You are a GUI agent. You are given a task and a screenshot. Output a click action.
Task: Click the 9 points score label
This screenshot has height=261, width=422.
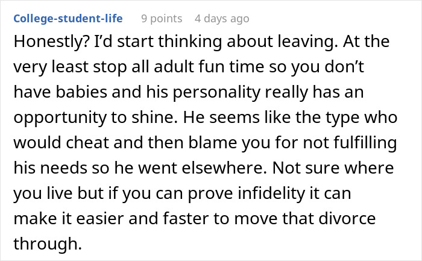tap(162, 19)
